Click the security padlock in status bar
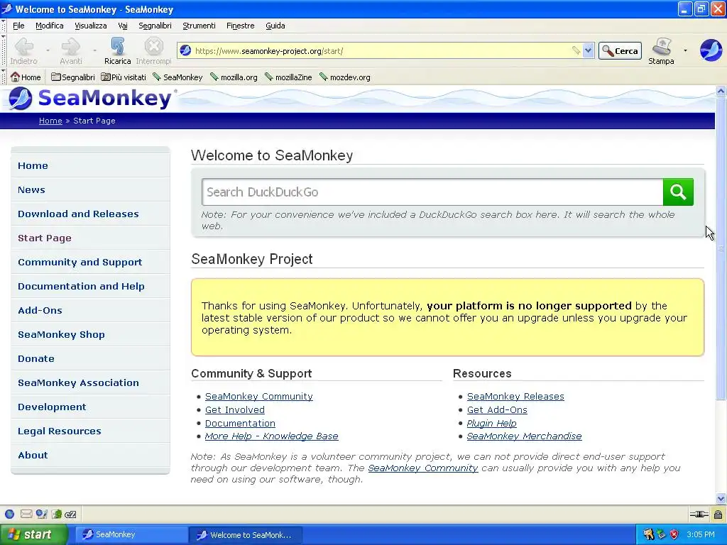The width and height of the screenshot is (727, 545). (x=718, y=514)
